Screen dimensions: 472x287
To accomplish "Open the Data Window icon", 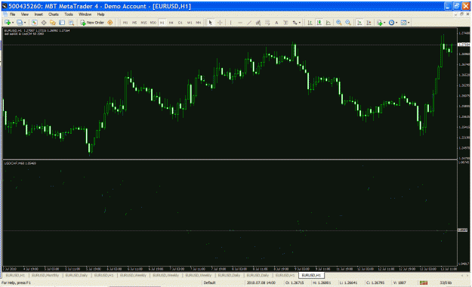I will [44, 23].
